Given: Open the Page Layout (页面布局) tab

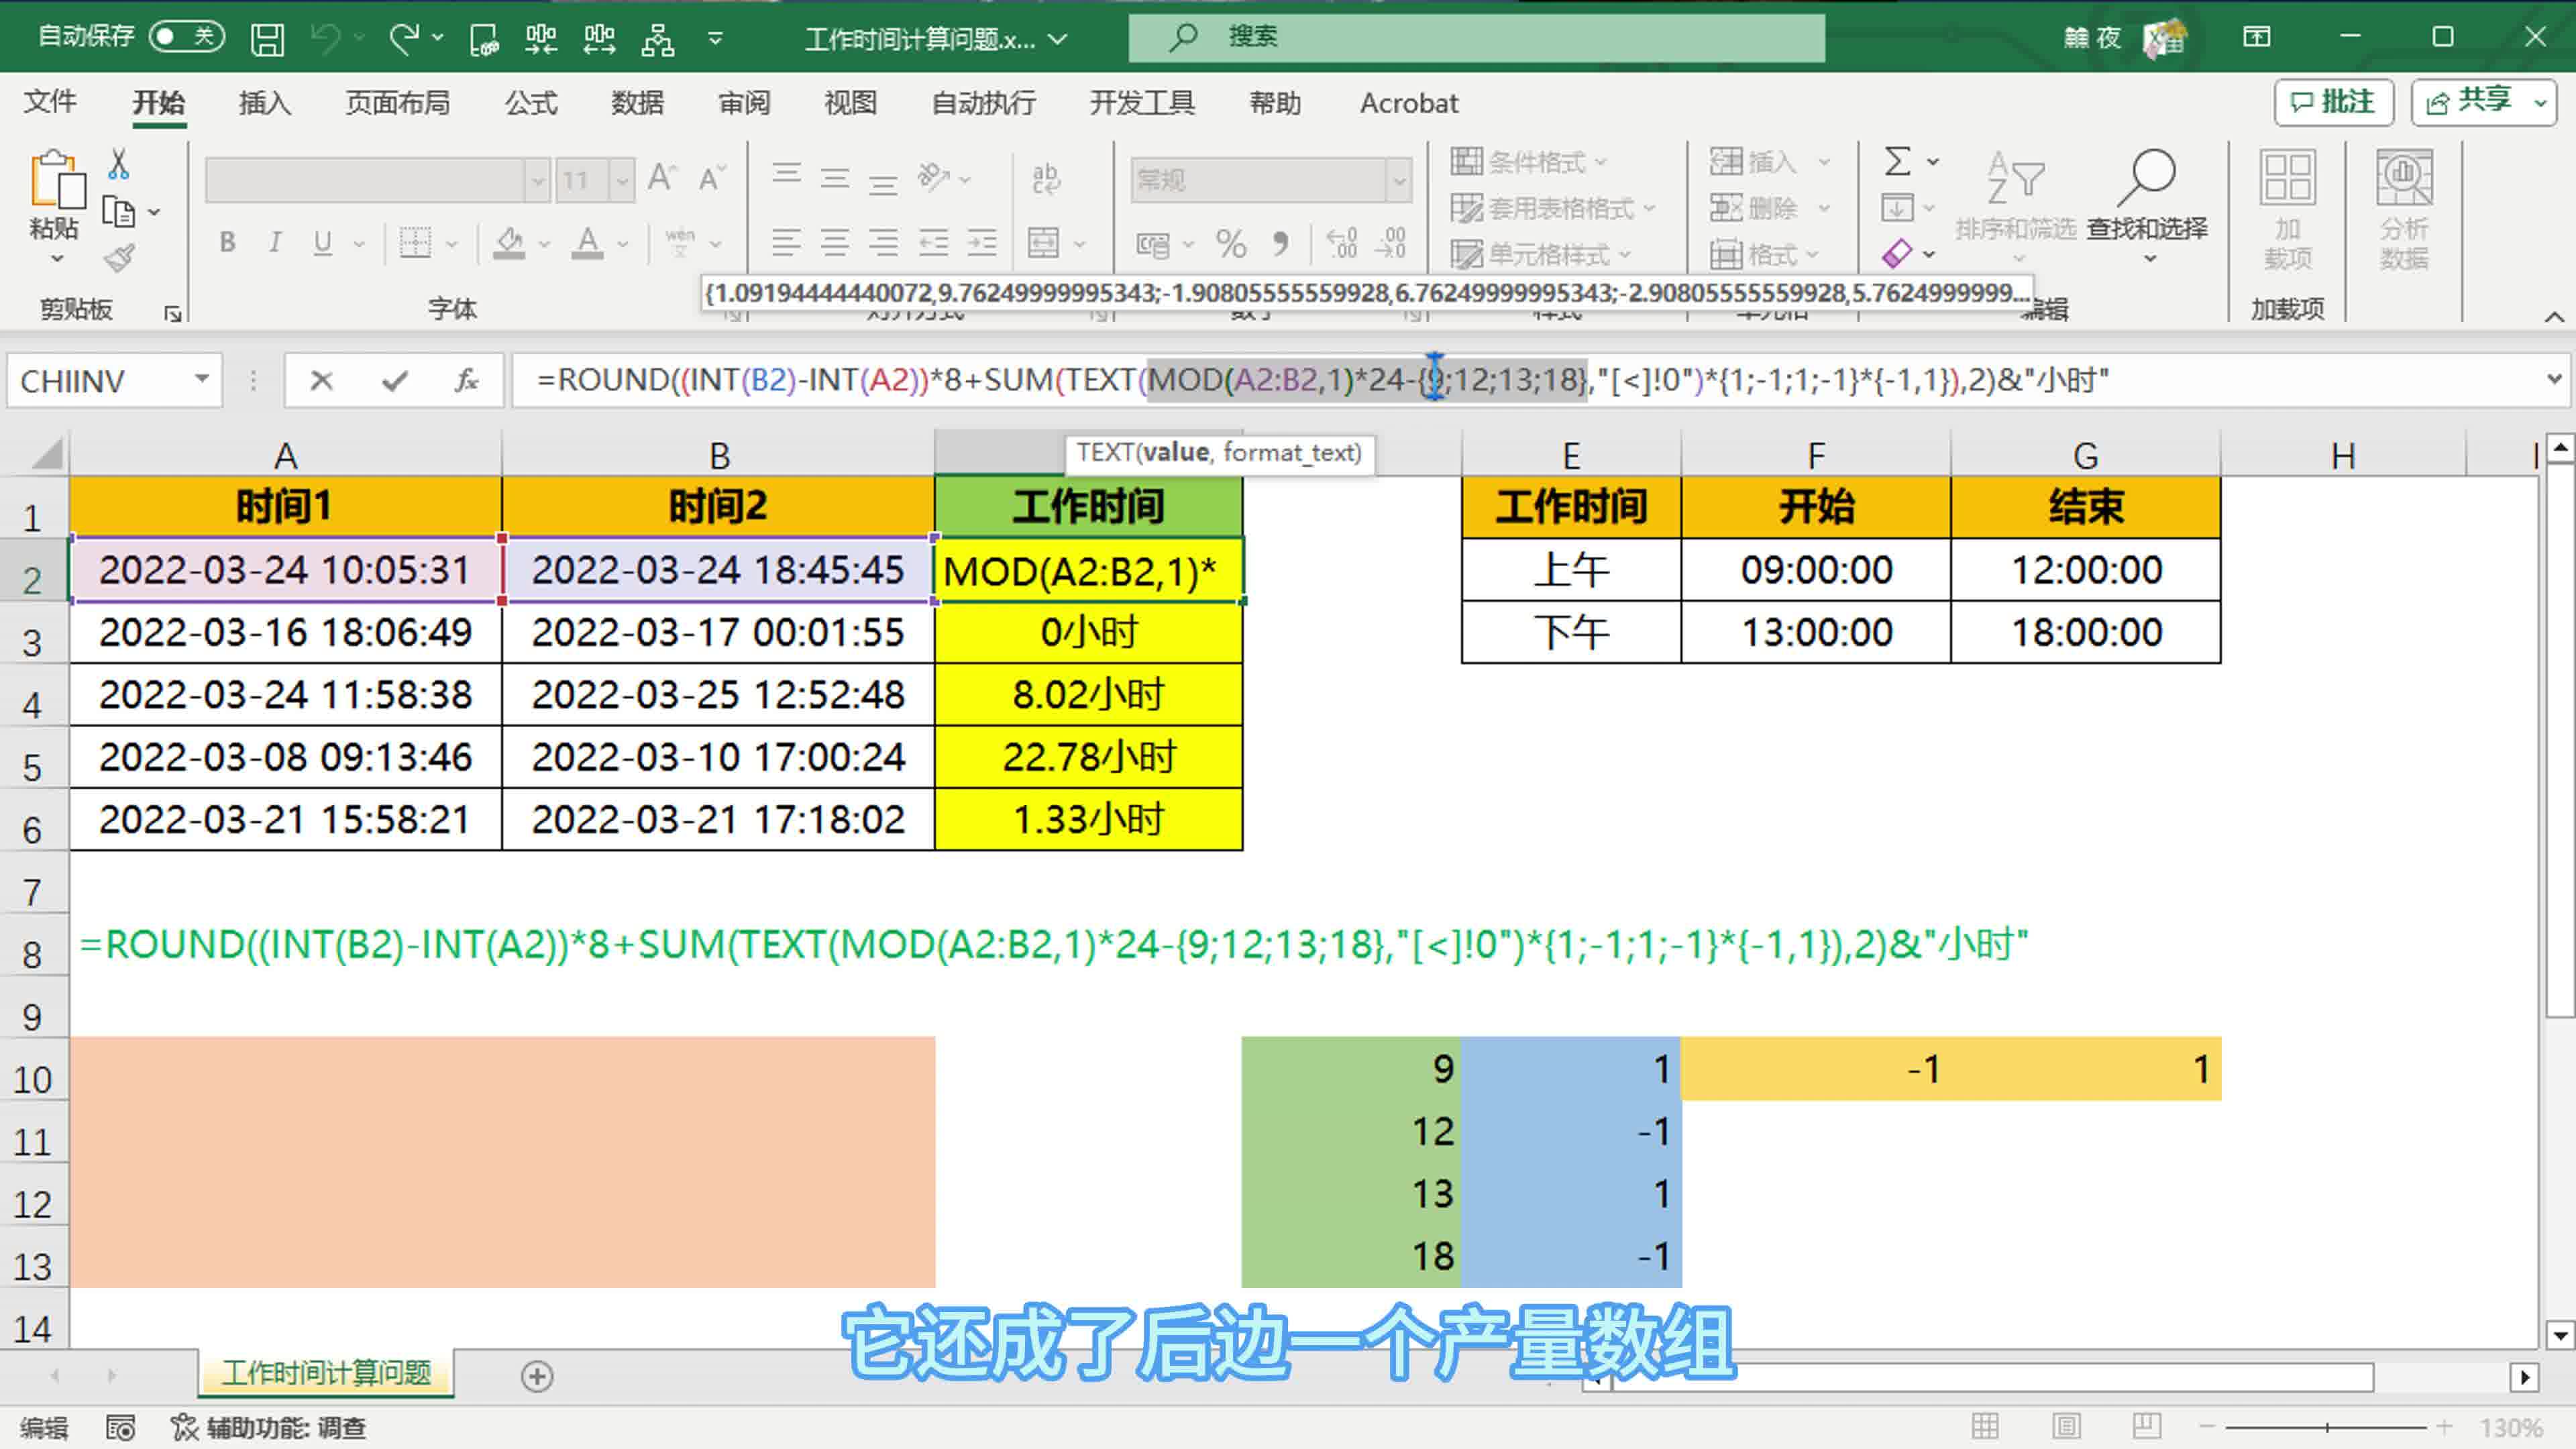Looking at the screenshot, I should coord(397,102).
